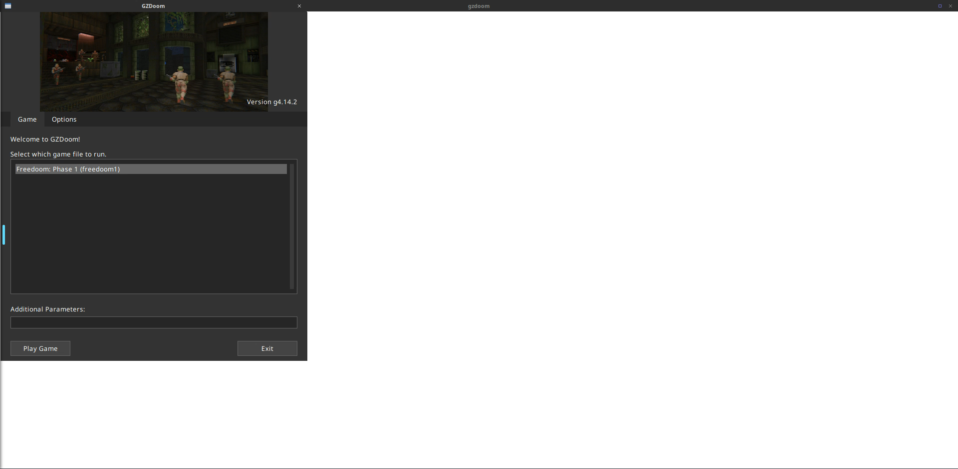Close the GZDoom launcher window
Screen dimensions: 958x469
coord(299,6)
